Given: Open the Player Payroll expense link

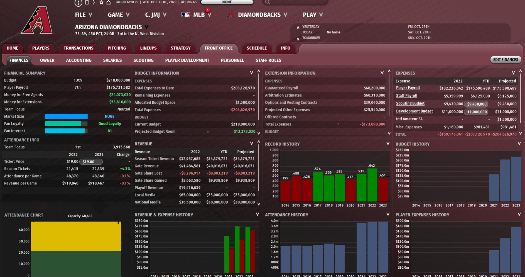Looking at the screenshot, I should (x=408, y=88).
